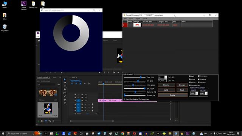Open Opera browser from the taskbar
This screenshot has height=136, width=242.
[135, 133]
